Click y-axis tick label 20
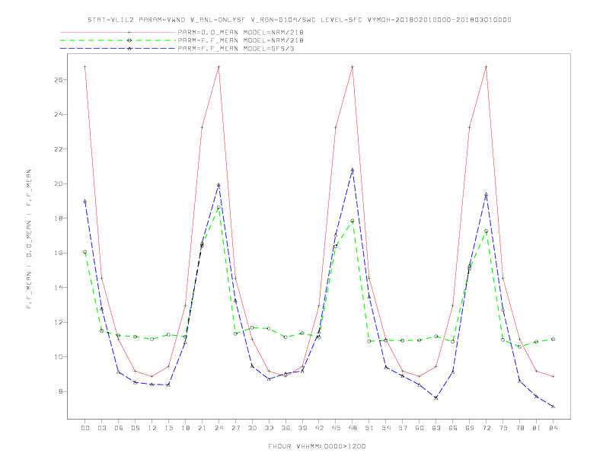This screenshot has width=603, height=466. (59, 184)
